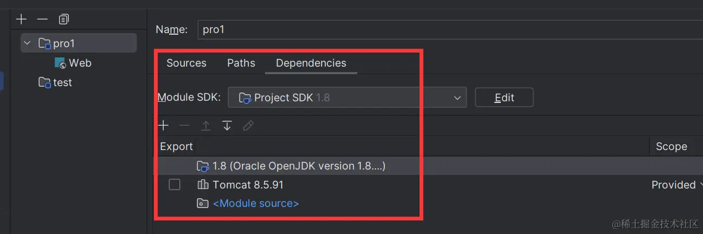Move the dependency down with the arrow icon

(x=227, y=126)
